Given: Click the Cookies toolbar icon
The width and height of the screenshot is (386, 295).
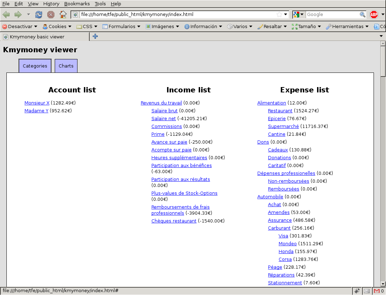Looking at the screenshot, I should pyautogui.click(x=45, y=27).
